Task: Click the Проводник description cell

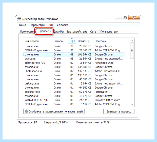Action: pos(102,92)
